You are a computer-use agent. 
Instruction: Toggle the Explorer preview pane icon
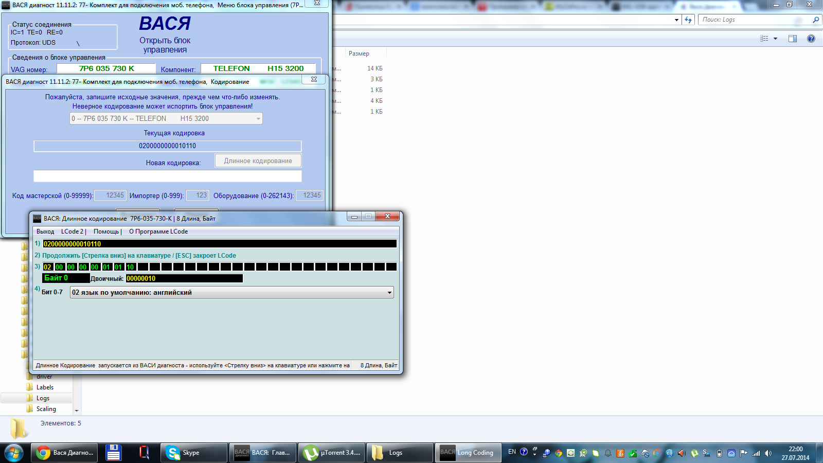[793, 39]
